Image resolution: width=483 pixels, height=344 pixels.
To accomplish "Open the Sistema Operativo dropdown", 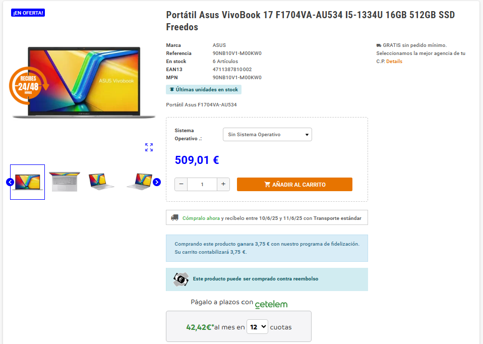I will click(267, 134).
